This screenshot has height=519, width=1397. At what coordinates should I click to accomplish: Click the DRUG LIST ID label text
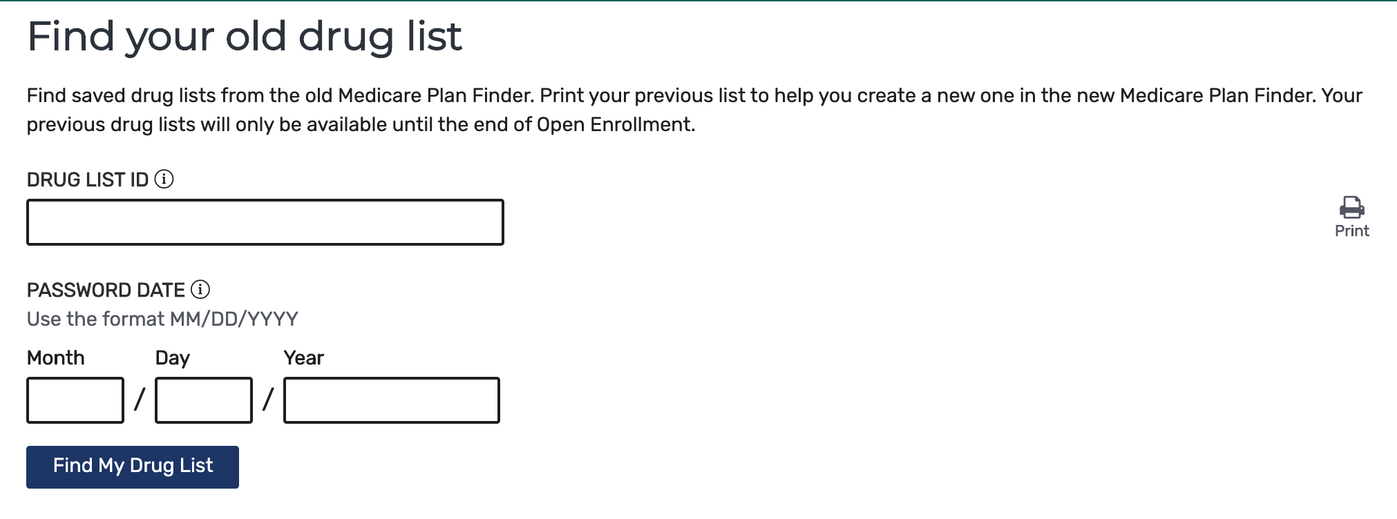88,180
